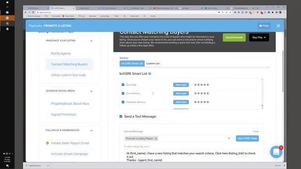Open Windows taskbar search
This screenshot has width=301, height=169.
point(7,8)
